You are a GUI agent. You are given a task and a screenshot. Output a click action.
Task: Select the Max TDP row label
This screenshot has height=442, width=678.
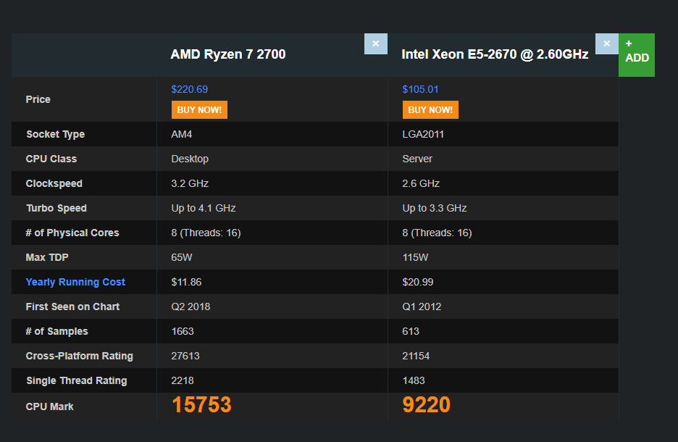pos(47,258)
